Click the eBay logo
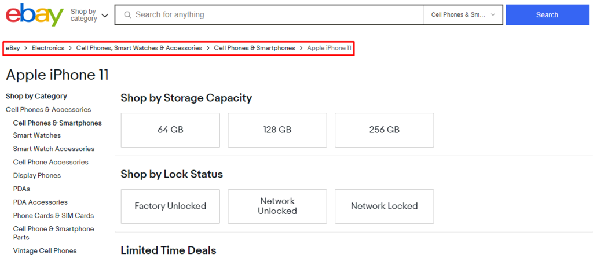 click(34, 15)
